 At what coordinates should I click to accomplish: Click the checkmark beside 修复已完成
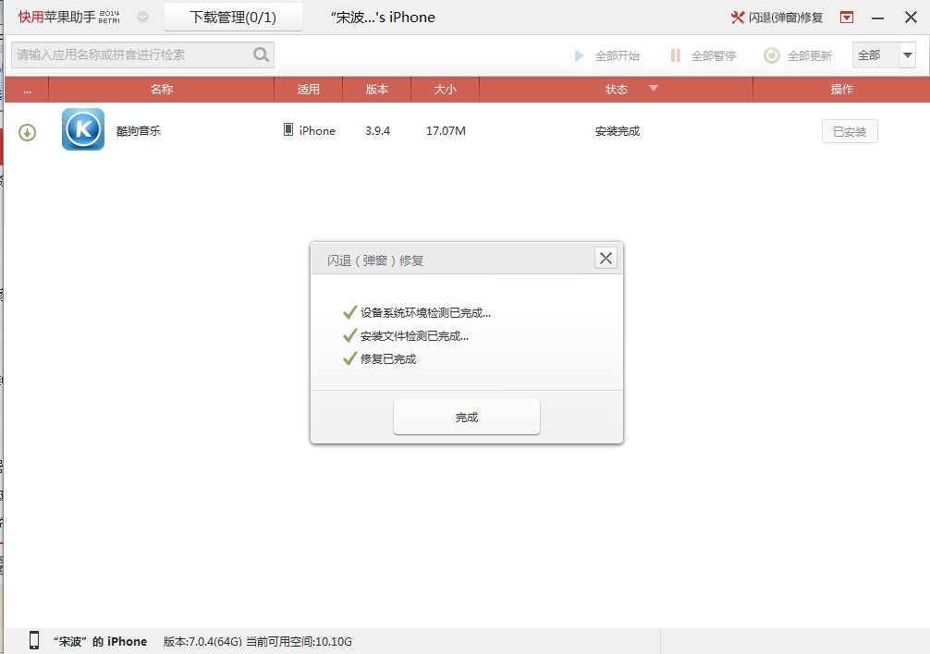point(350,358)
